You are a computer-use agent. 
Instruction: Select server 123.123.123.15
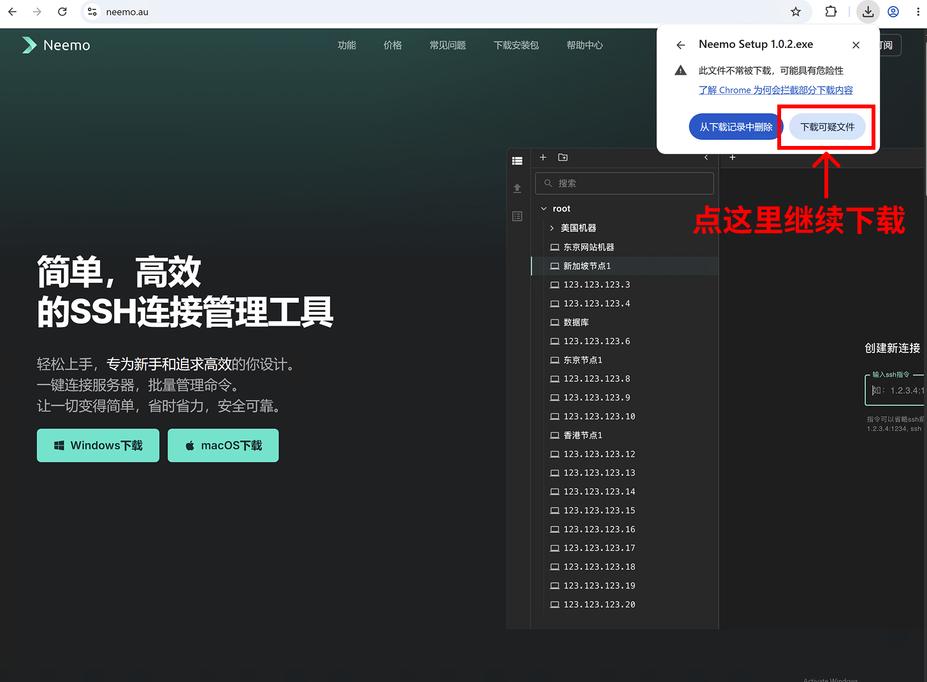[x=625, y=511]
